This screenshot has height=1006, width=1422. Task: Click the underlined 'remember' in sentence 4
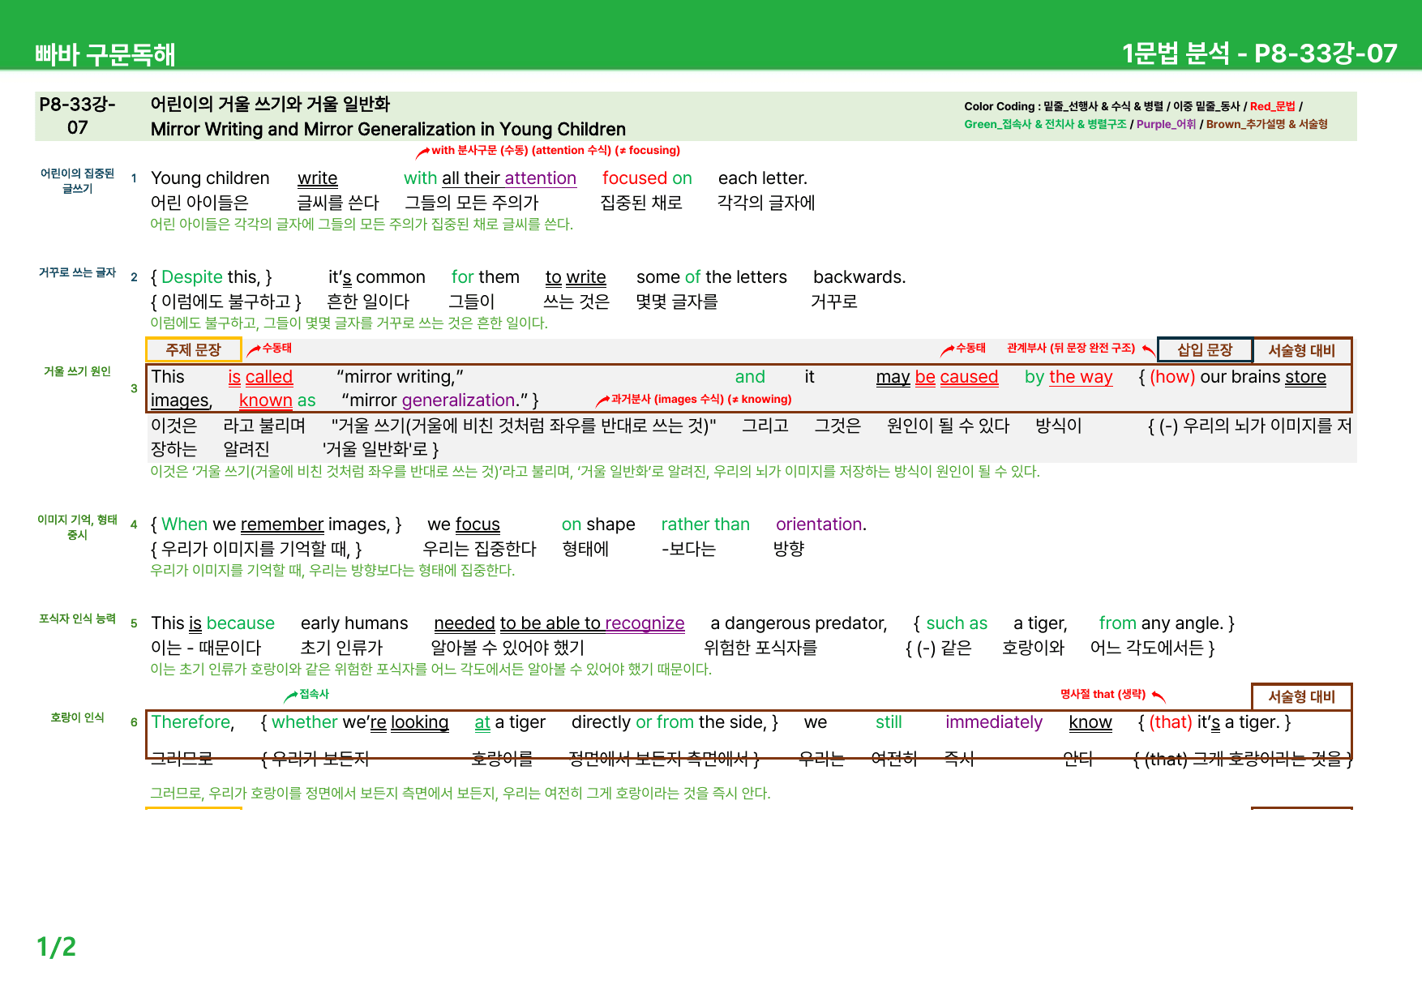[x=282, y=524]
